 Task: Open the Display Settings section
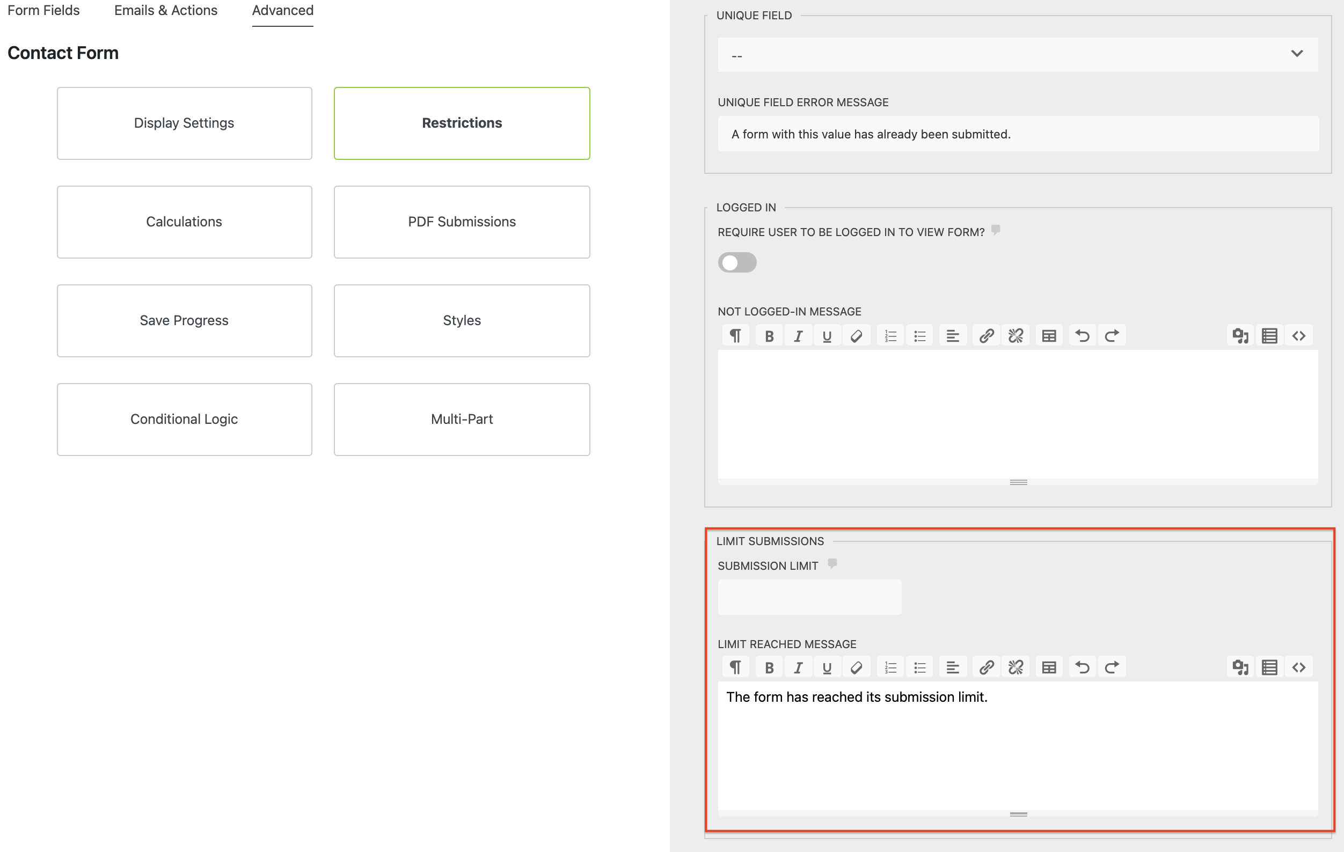coord(184,123)
